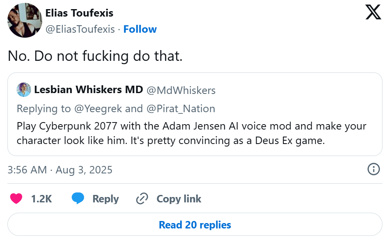Click the heart icon to like the tweet
Image resolution: width=387 pixels, height=245 pixels.
(x=16, y=199)
